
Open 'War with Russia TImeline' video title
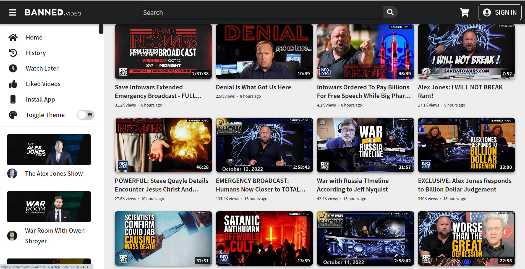click(352, 185)
